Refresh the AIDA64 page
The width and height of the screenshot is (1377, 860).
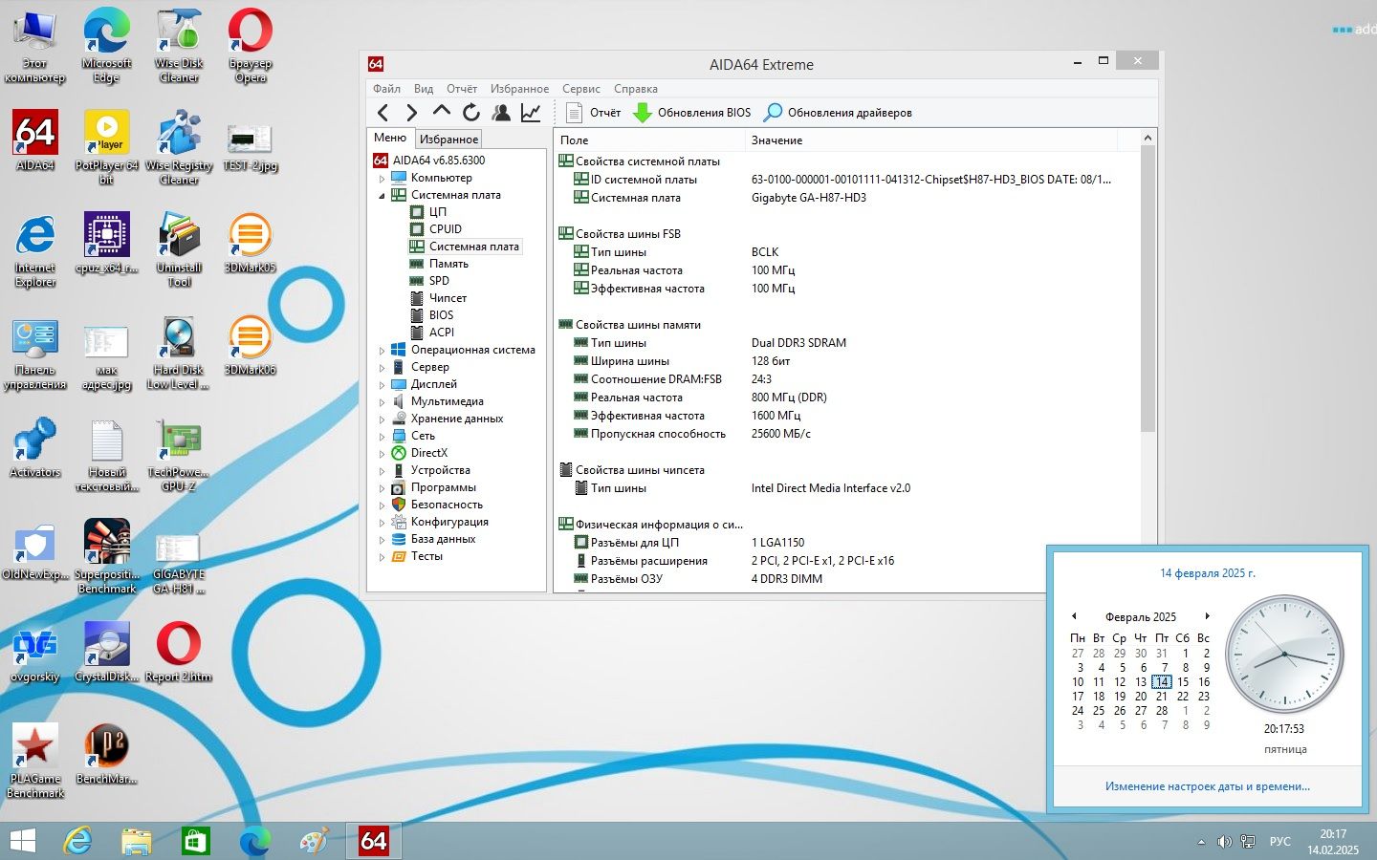470,113
